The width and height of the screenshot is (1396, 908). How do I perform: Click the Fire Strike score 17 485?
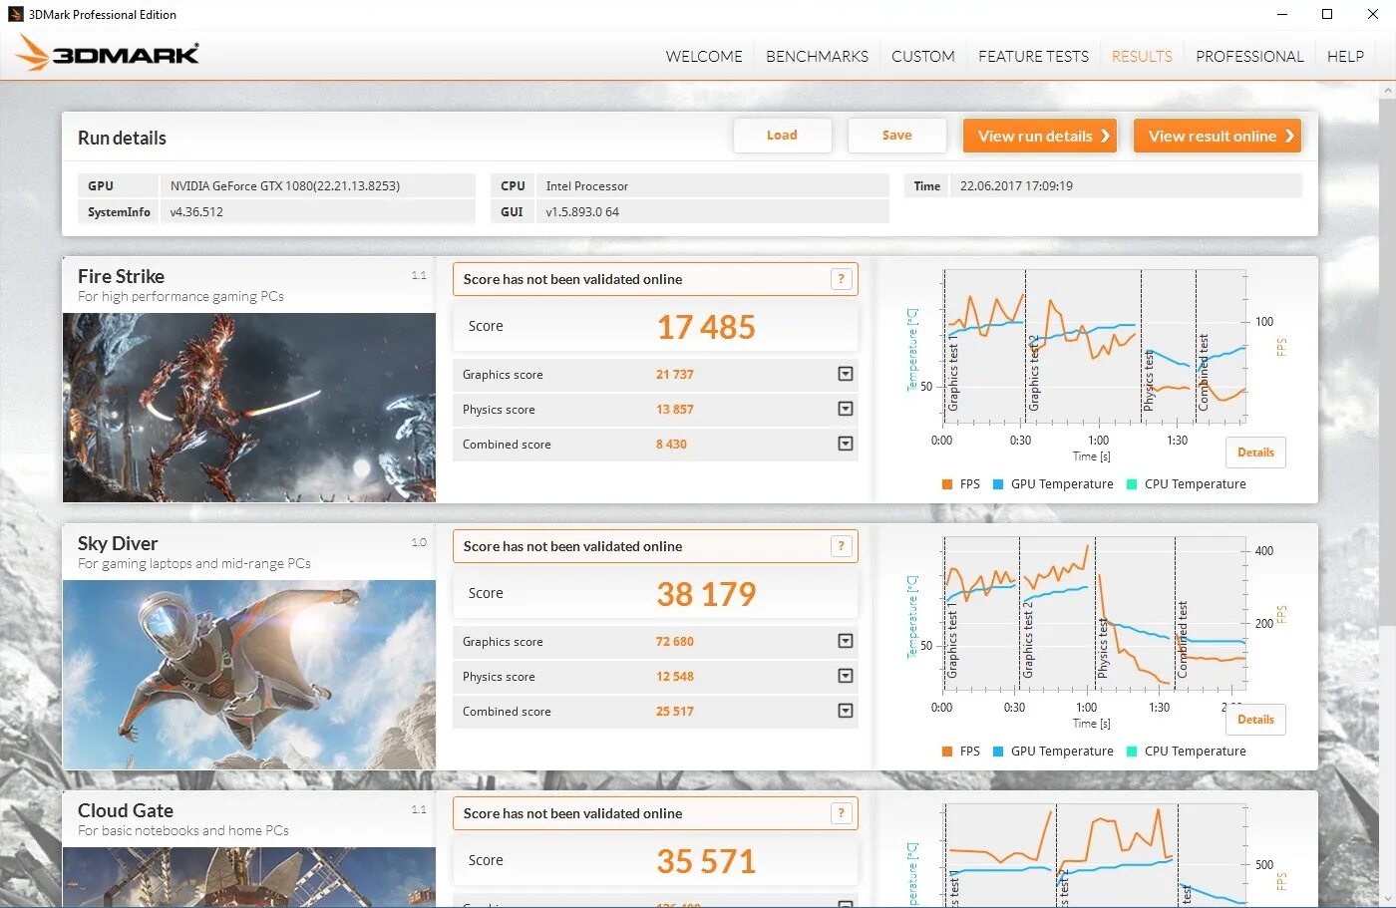pos(706,327)
